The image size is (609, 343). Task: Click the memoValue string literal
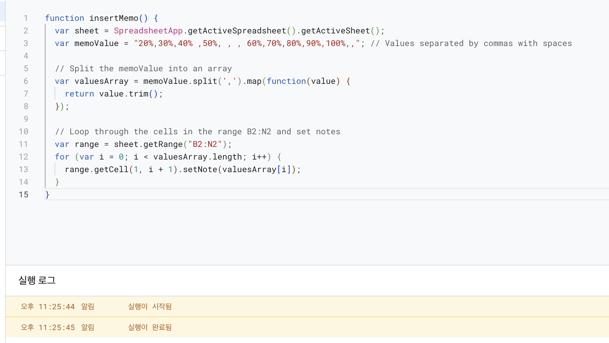(x=247, y=44)
